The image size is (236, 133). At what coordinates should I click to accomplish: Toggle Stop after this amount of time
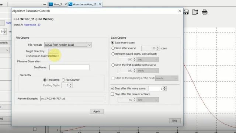point(112,94)
